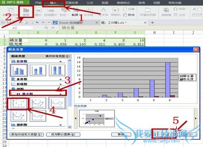The image size is (203, 147).
Task: Select the 100% stacked column subtype
Action: pos(57,70)
